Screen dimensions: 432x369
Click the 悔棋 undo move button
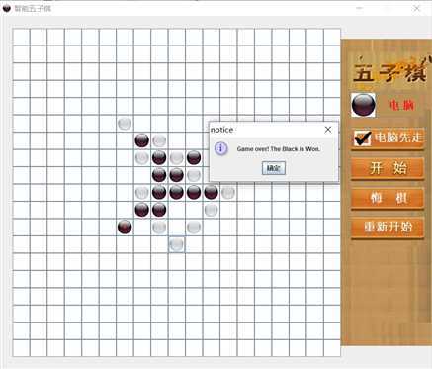388,198
